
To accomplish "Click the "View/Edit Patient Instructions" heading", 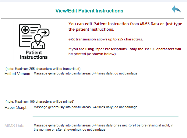I will [89, 11].
